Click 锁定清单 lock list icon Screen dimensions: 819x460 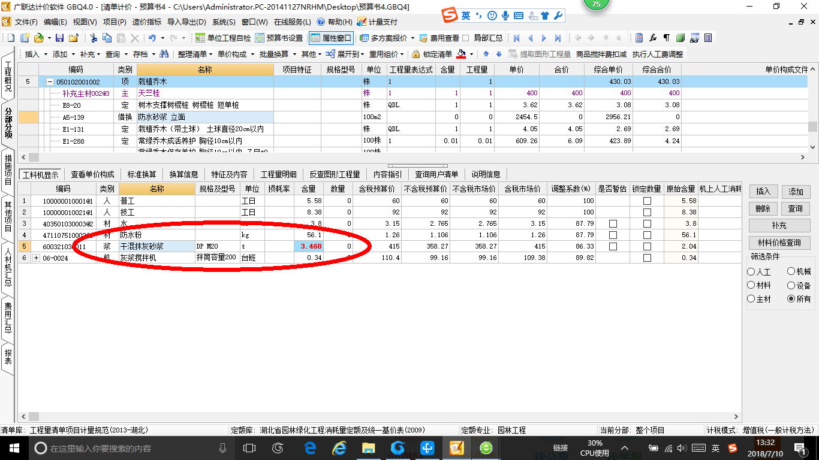click(432, 54)
